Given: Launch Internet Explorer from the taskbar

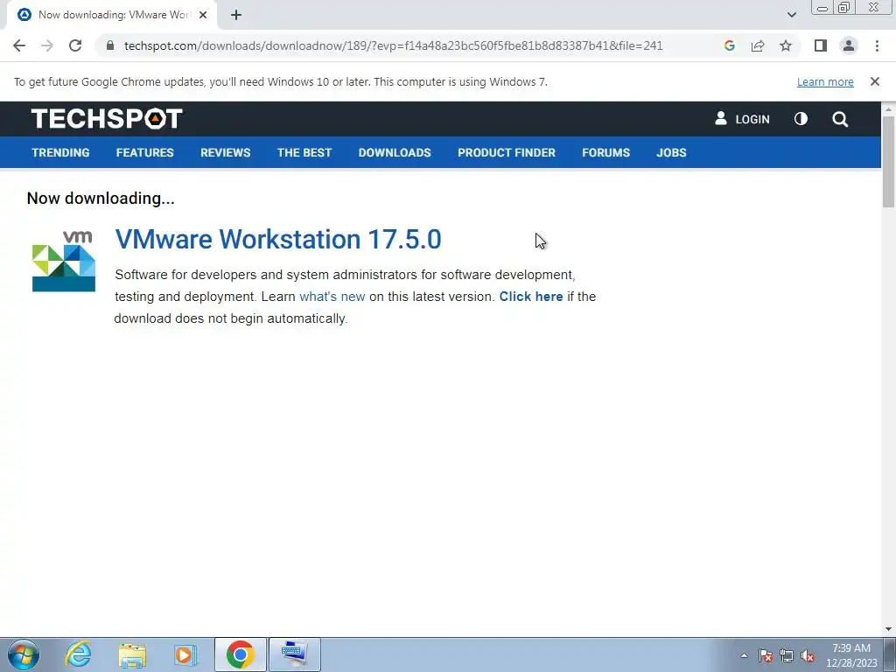Looking at the screenshot, I should tap(78, 654).
